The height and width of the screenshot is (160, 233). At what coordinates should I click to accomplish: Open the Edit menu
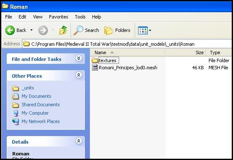coord(22,17)
